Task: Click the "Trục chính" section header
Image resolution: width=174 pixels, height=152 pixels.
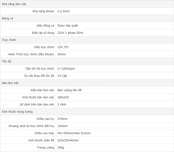Action: click(x=87, y=40)
